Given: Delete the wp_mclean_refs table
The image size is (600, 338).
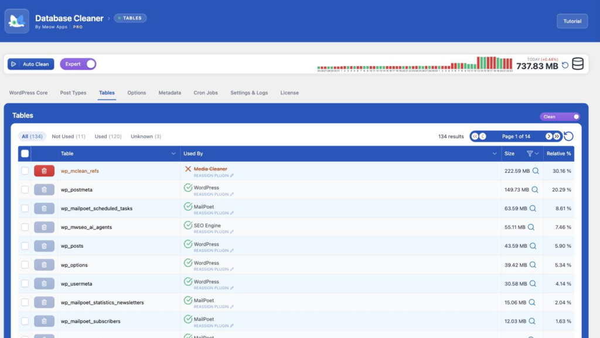Looking at the screenshot, I should (x=44, y=171).
